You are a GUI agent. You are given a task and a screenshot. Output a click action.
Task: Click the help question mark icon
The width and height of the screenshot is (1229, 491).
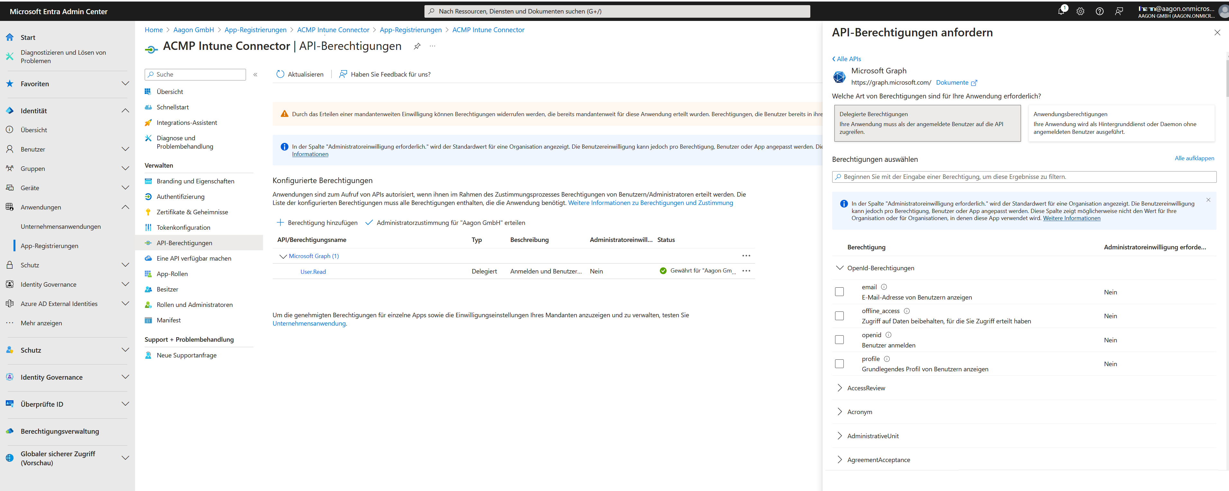click(x=1100, y=12)
